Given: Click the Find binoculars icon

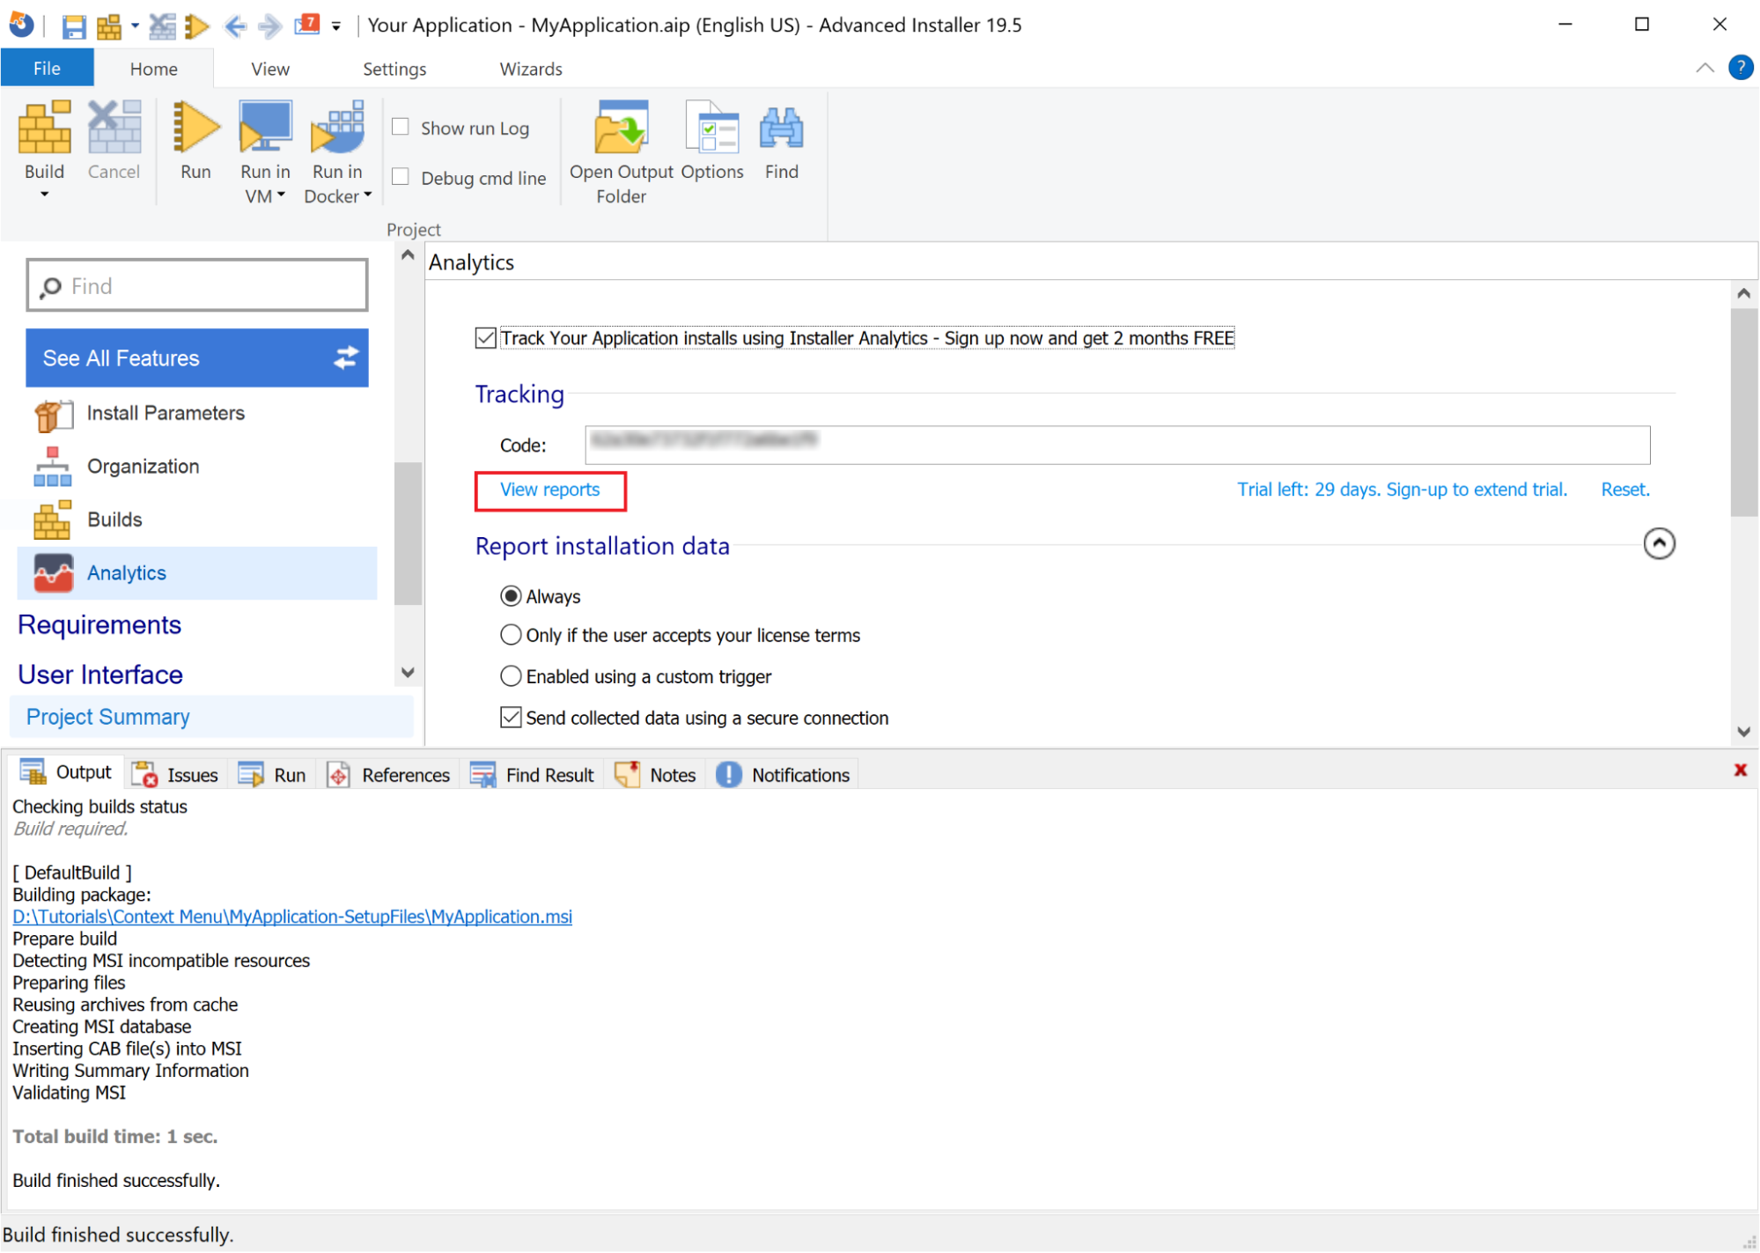Looking at the screenshot, I should [781, 129].
